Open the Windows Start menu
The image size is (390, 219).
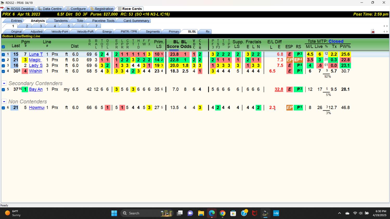point(114,213)
